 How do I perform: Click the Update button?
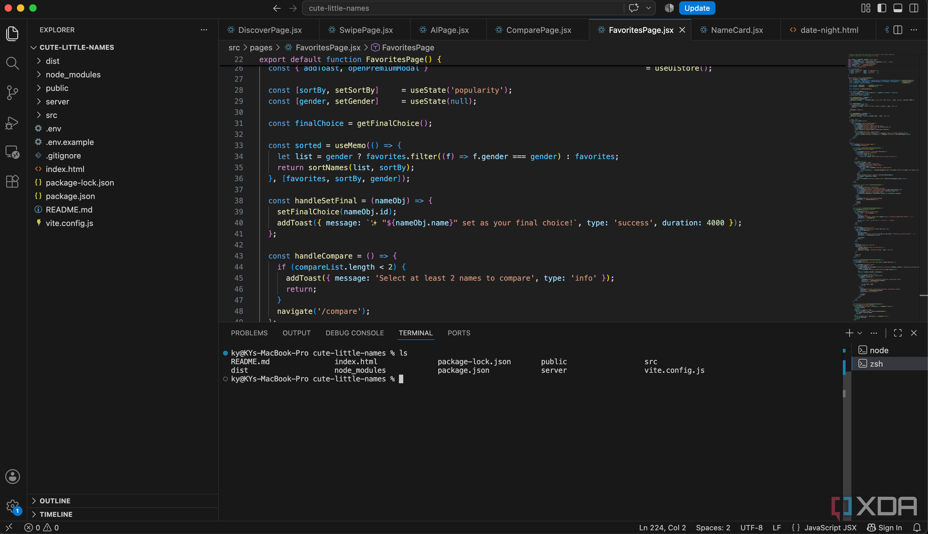pyautogui.click(x=697, y=8)
